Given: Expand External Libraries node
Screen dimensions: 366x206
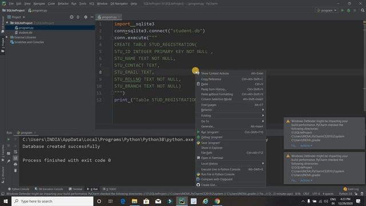Looking at the screenshot, I should tap(7, 37).
